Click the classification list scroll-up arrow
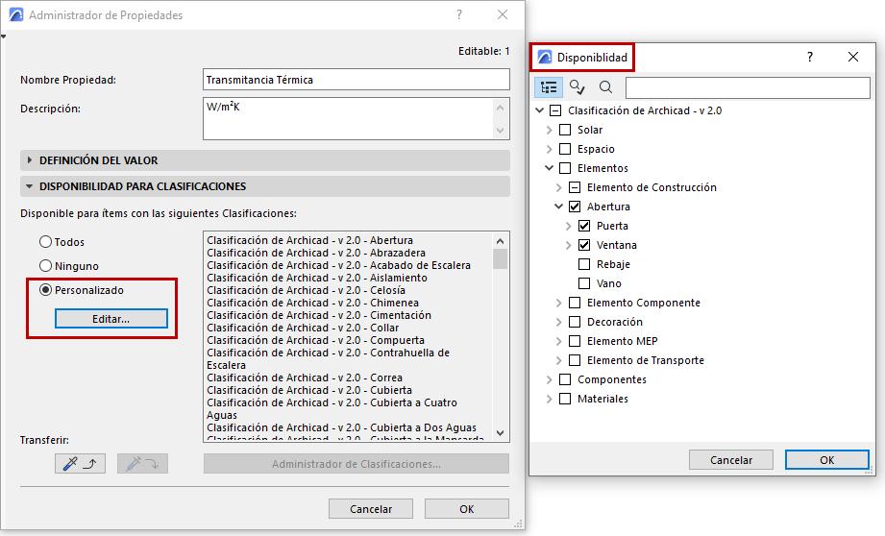Image resolution: width=885 pixels, height=536 pixels. [x=500, y=241]
